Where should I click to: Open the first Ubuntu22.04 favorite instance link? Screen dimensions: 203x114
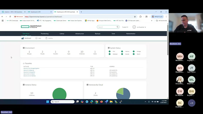coord(31,68)
